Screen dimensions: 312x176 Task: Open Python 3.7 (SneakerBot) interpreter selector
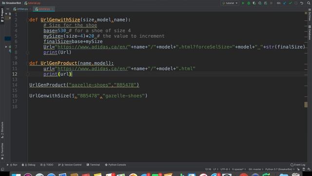click(279, 169)
